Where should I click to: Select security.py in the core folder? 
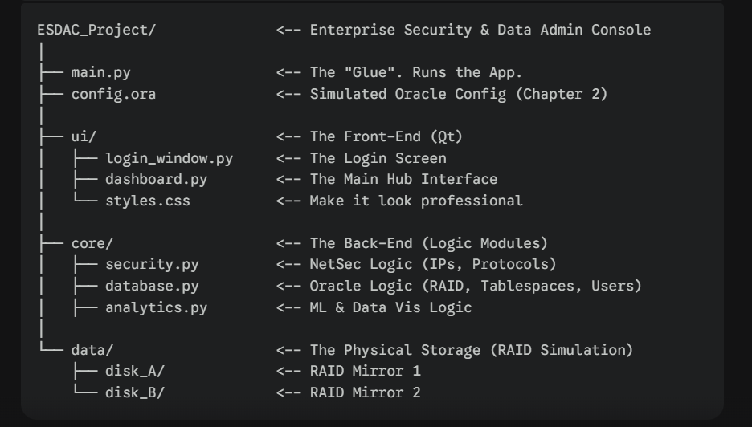[152, 265]
